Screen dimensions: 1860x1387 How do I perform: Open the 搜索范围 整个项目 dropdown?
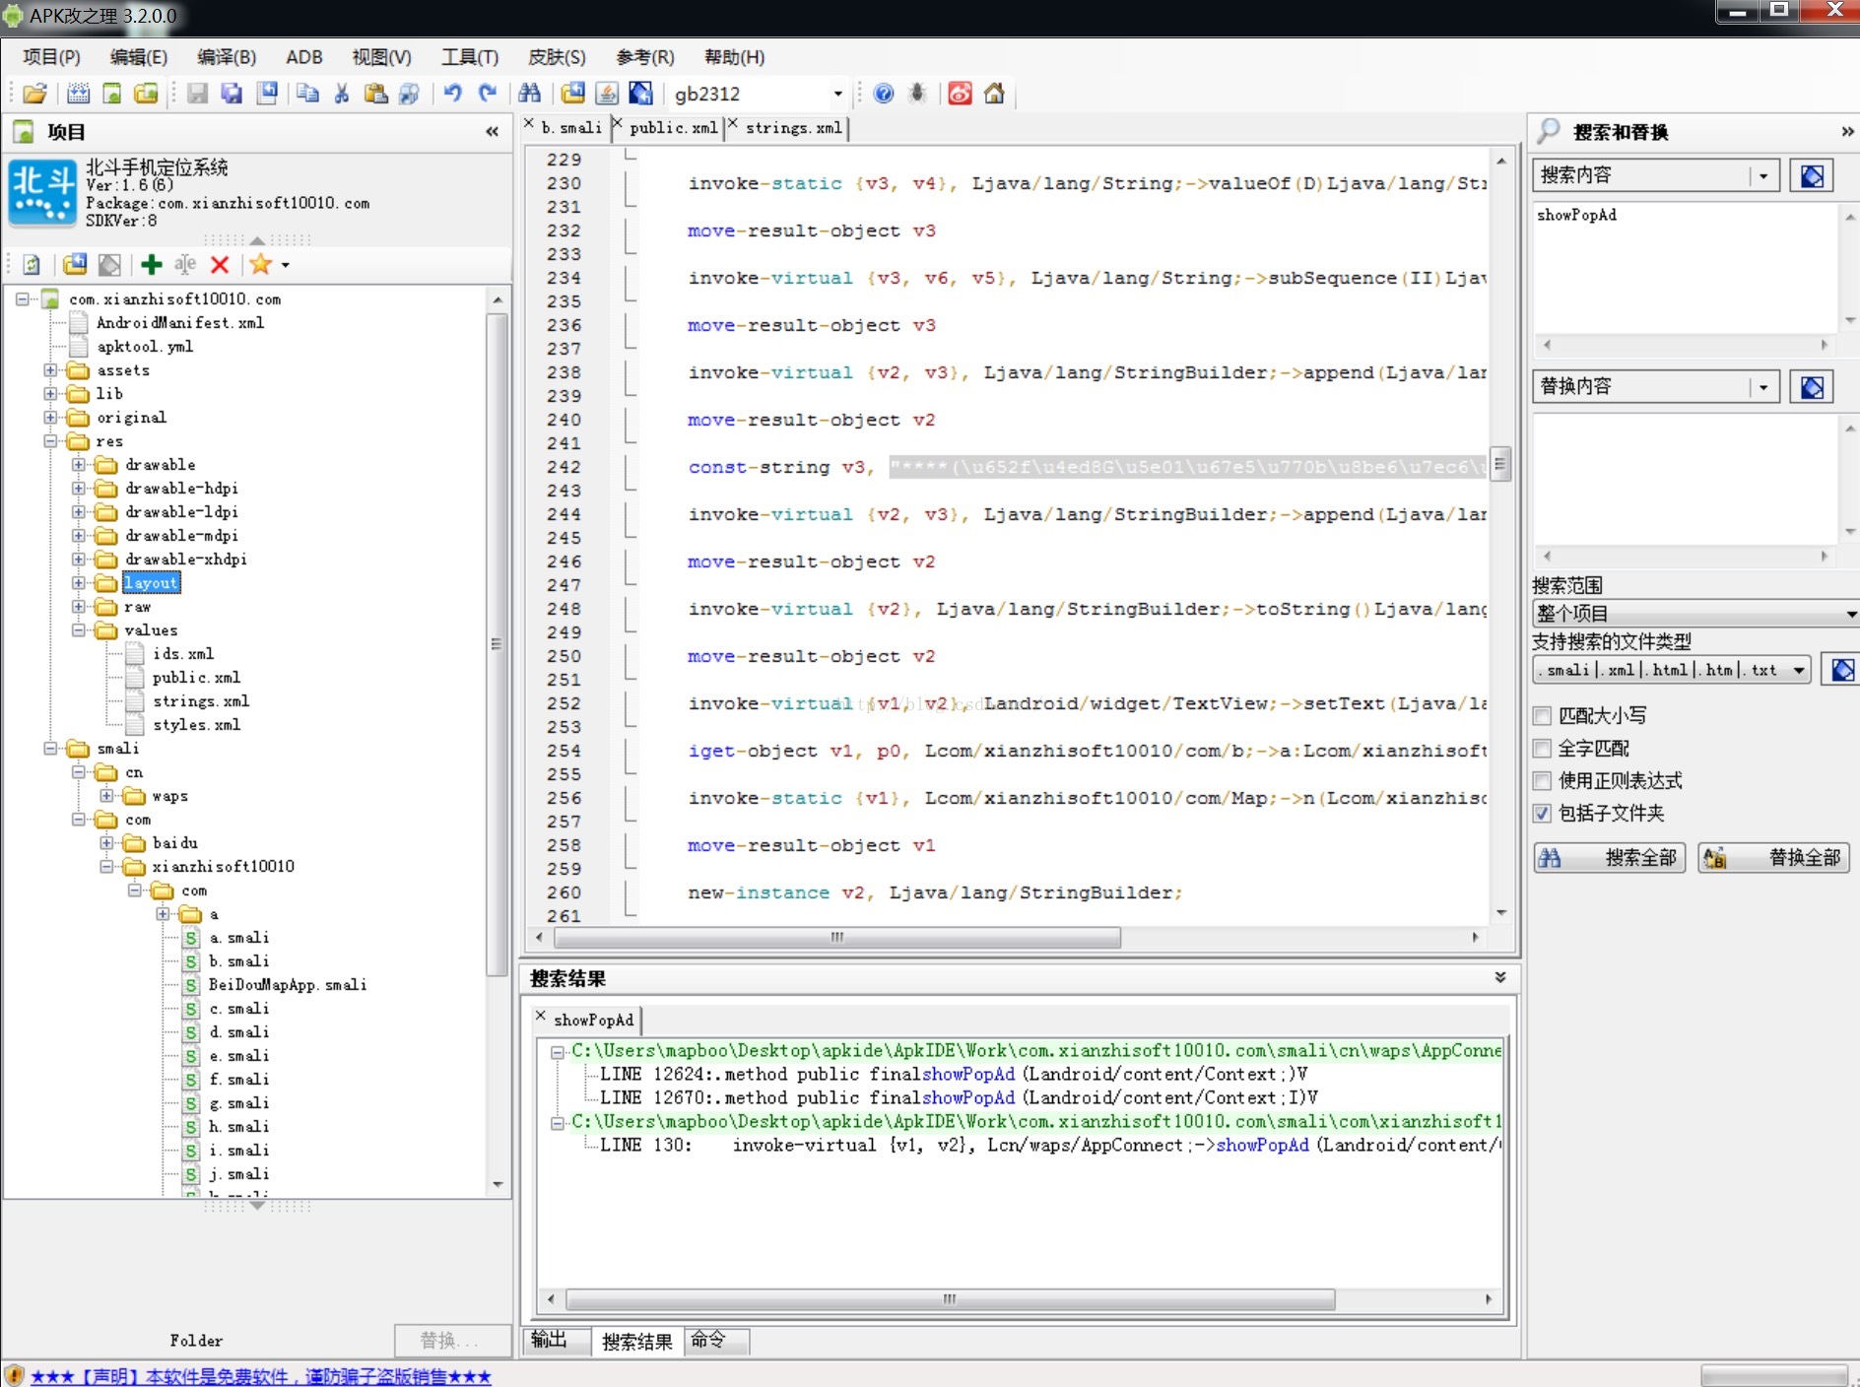click(x=1694, y=614)
